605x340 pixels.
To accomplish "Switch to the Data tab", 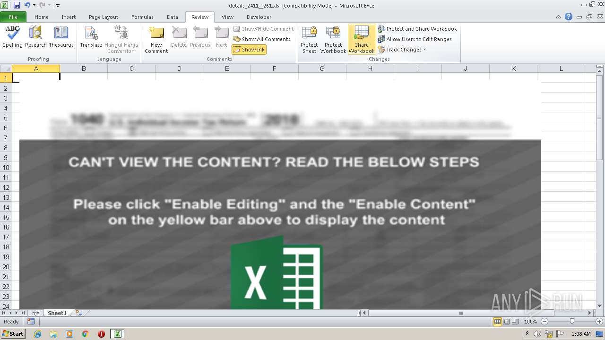I will coord(173,17).
